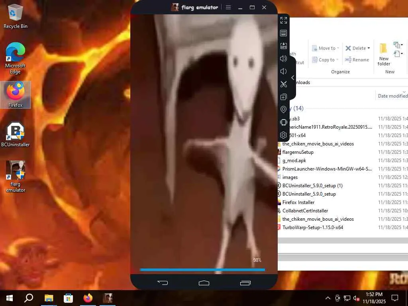This screenshot has height=306, width=408.
Task: Click Delete in the Explorer ribbon
Action: click(356, 48)
